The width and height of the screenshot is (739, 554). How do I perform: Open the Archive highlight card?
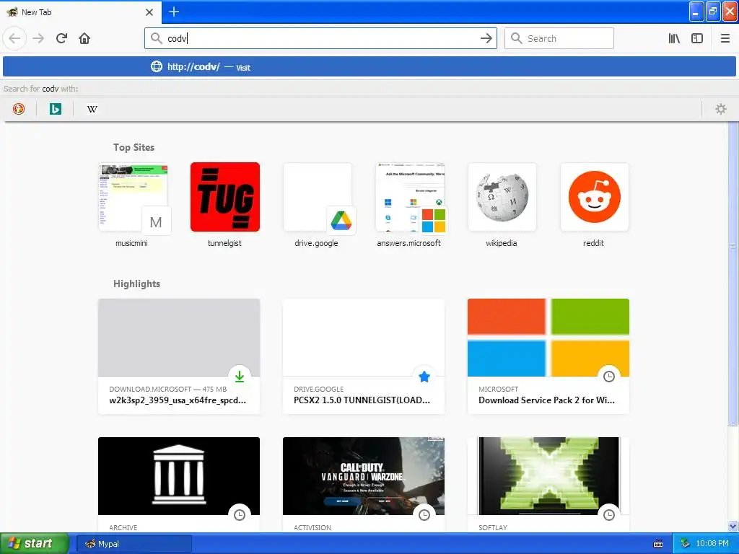(179, 485)
